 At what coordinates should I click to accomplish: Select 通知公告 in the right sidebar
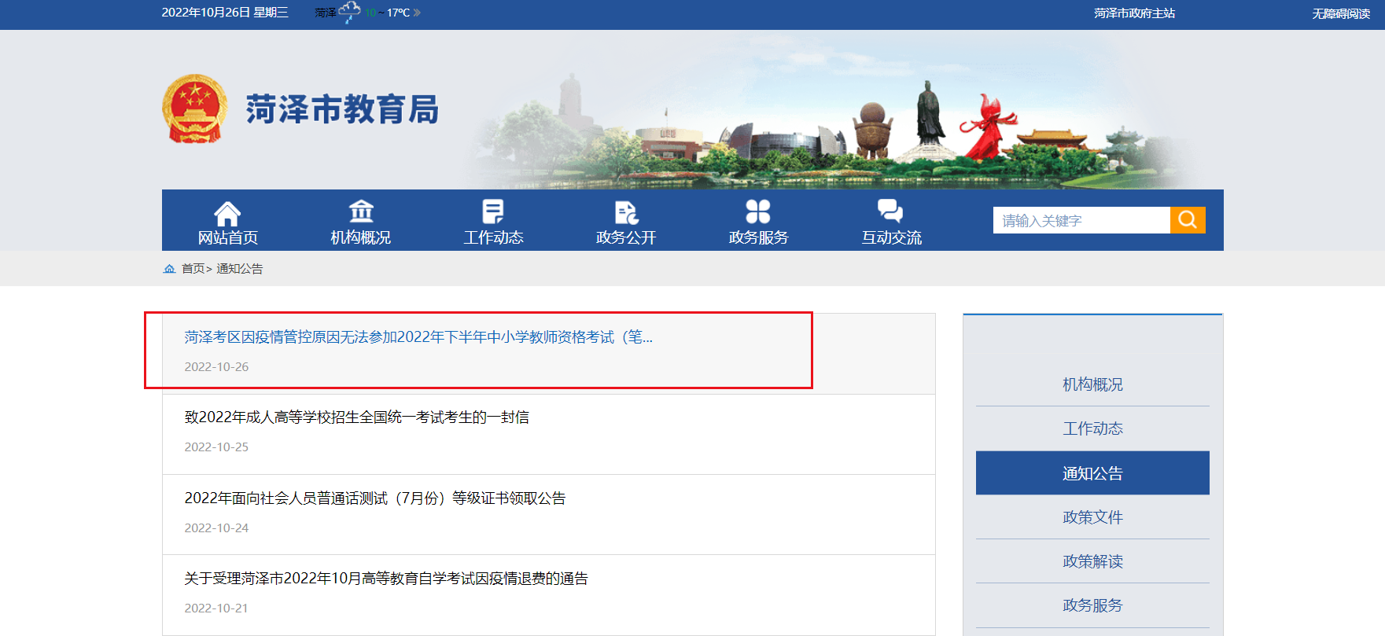tap(1092, 473)
